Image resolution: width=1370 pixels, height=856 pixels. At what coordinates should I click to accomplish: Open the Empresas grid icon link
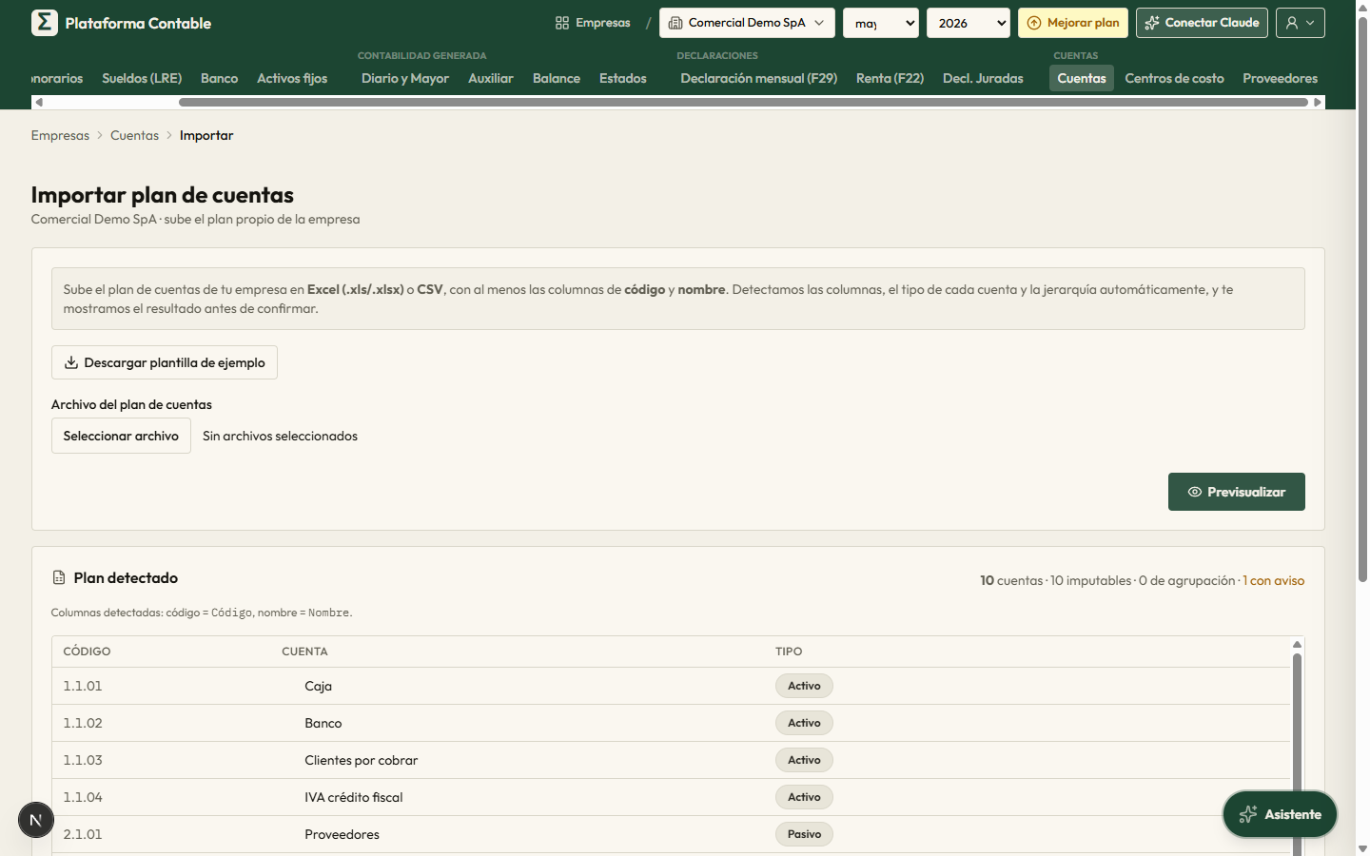point(593,23)
